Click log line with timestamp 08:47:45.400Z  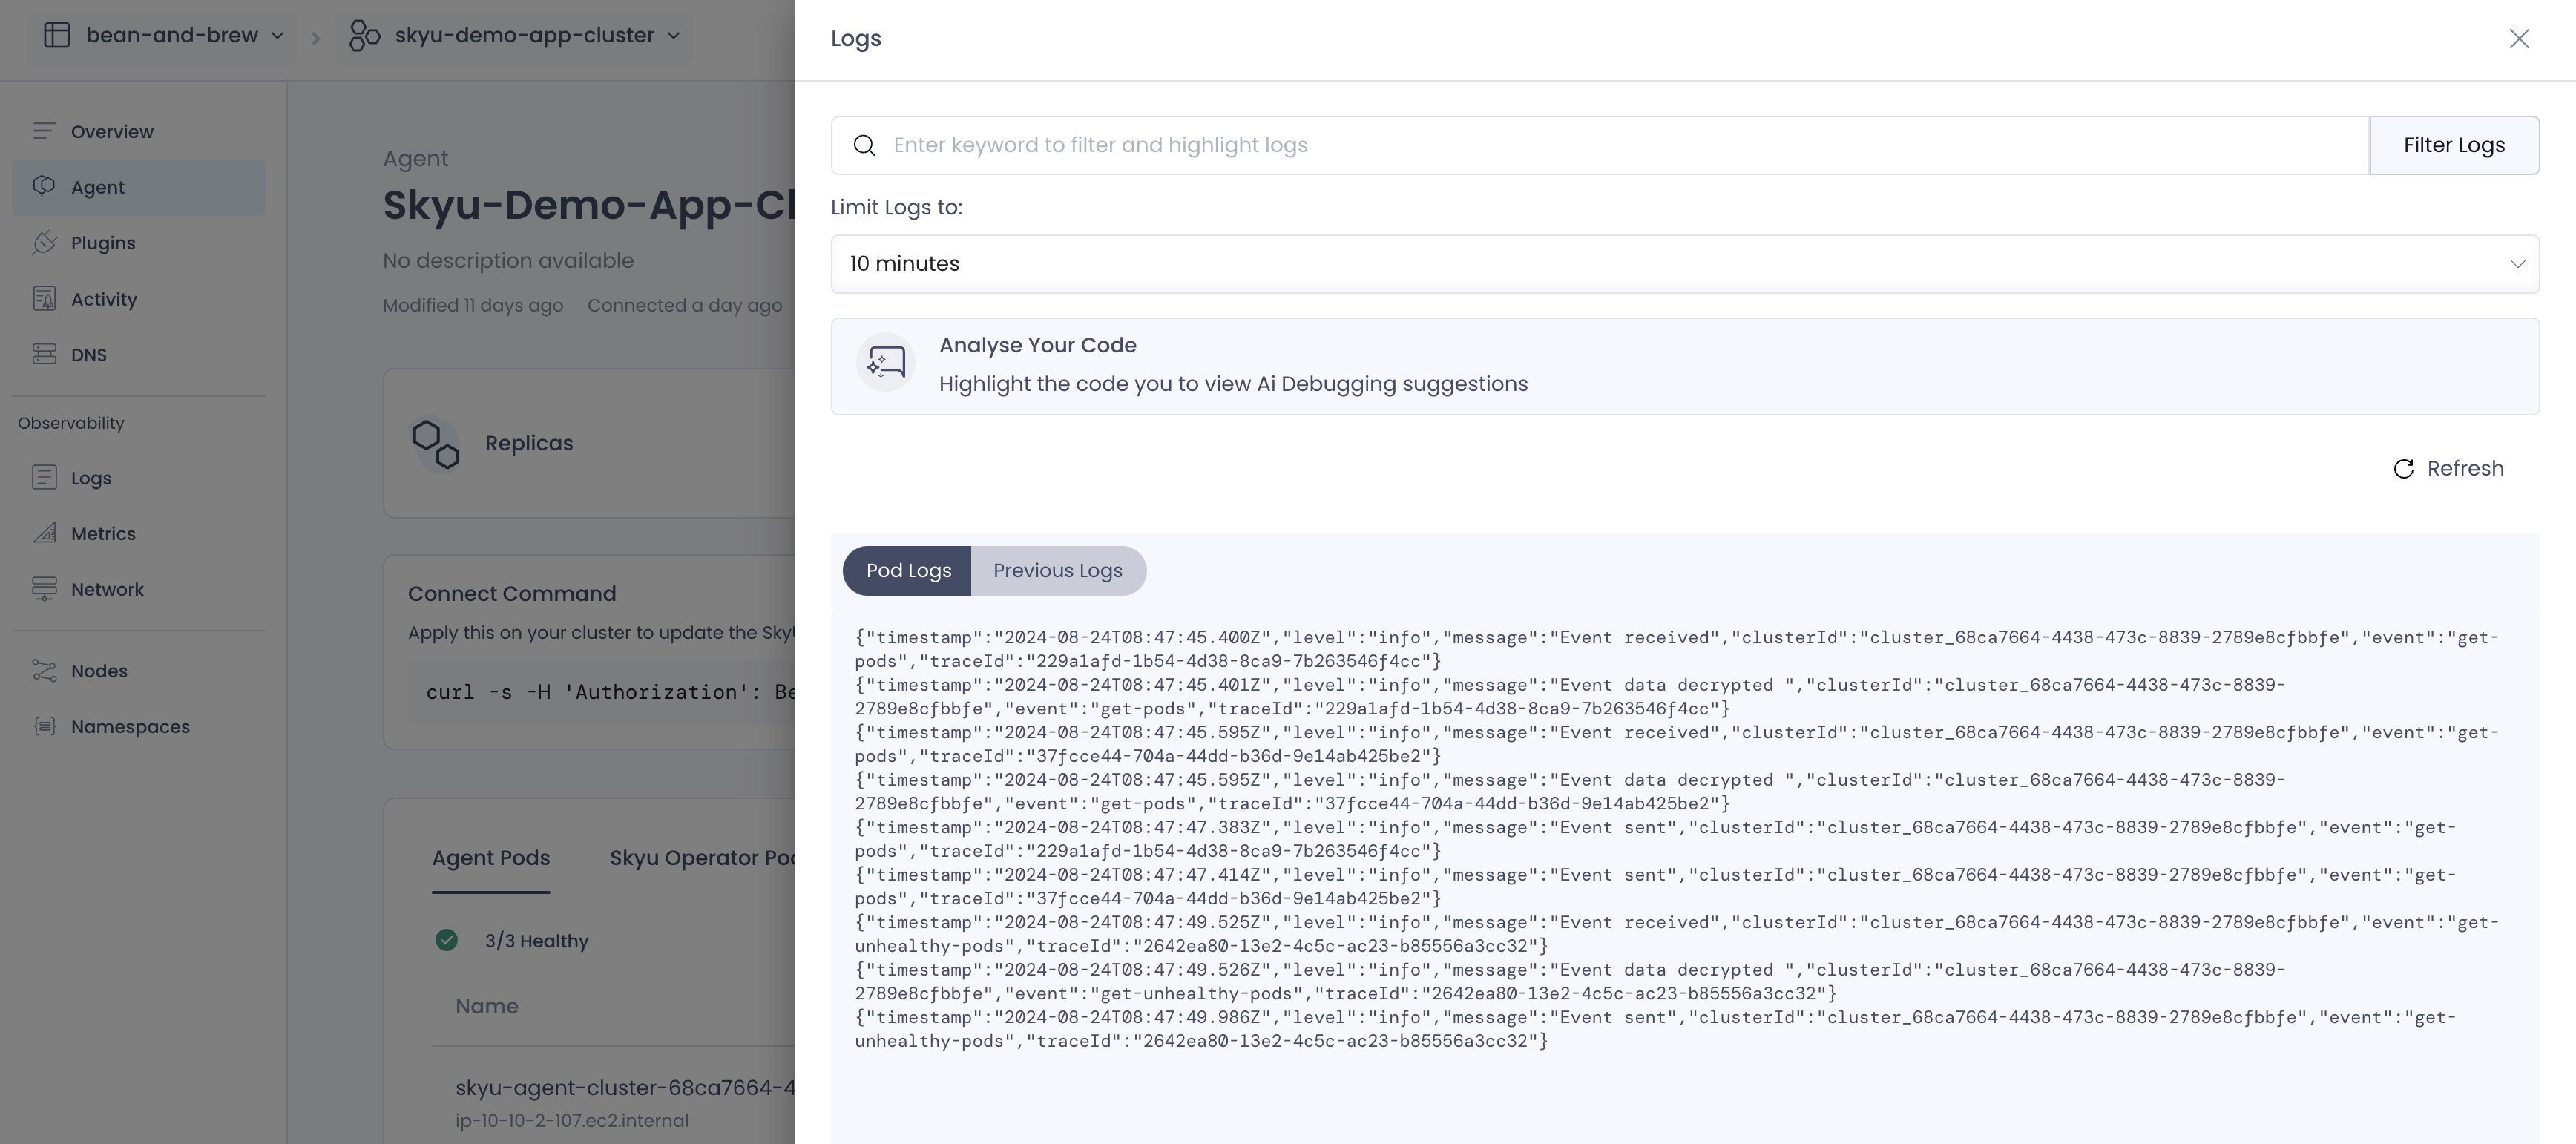(x=1677, y=650)
